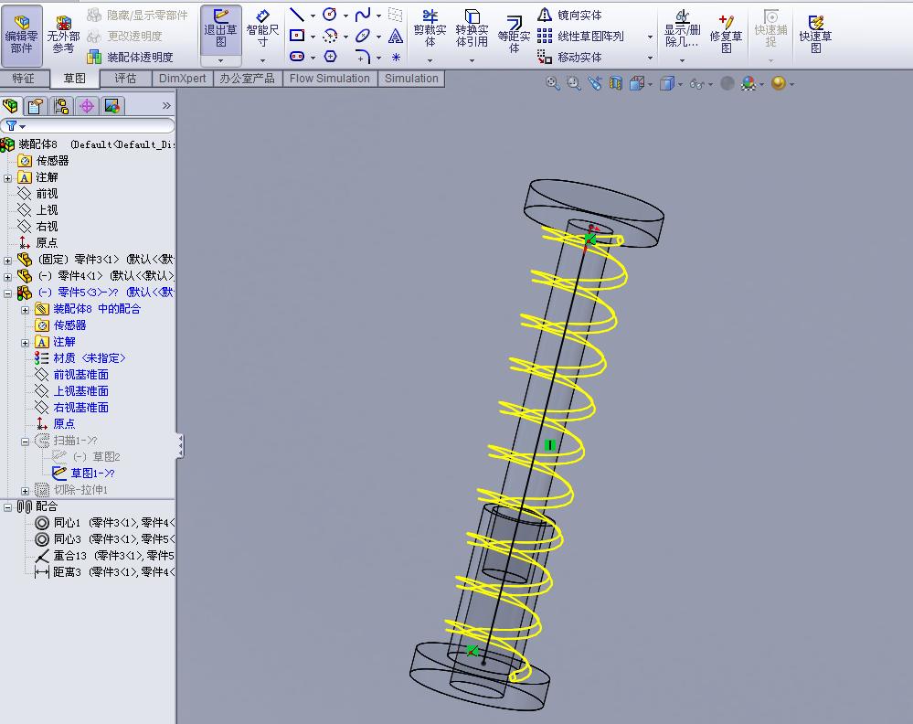The image size is (913, 724).
Task: Select the Spline sketch tool
Action: click(x=363, y=15)
